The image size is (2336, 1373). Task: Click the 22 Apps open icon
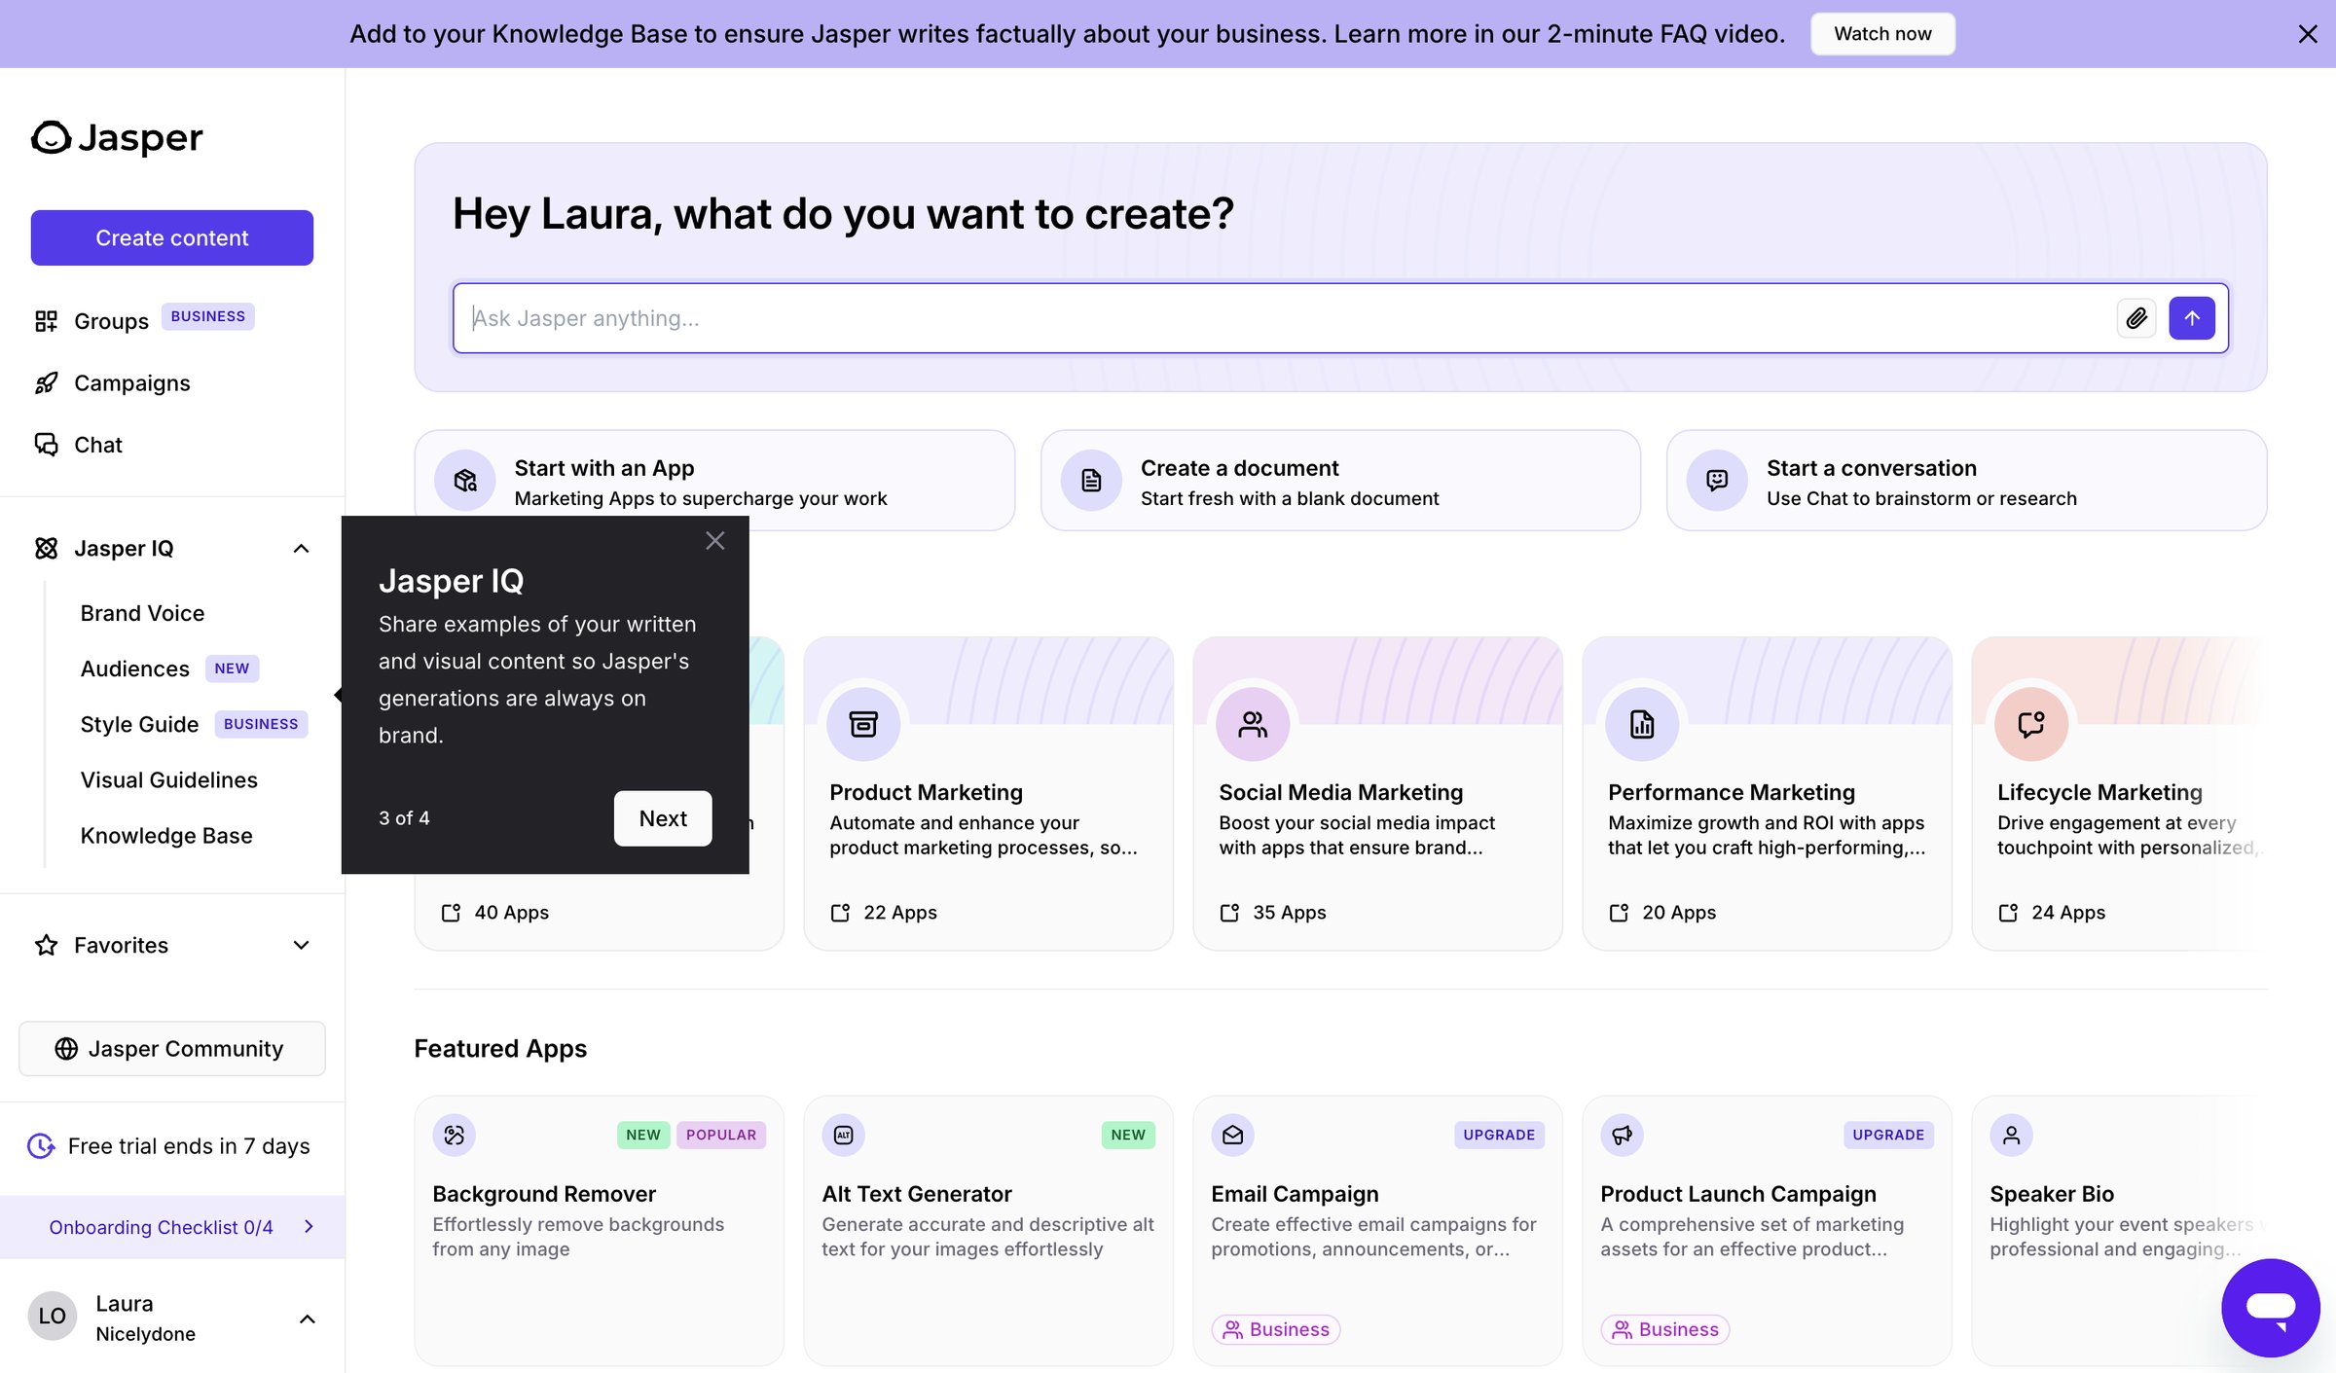[x=840, y=913]
